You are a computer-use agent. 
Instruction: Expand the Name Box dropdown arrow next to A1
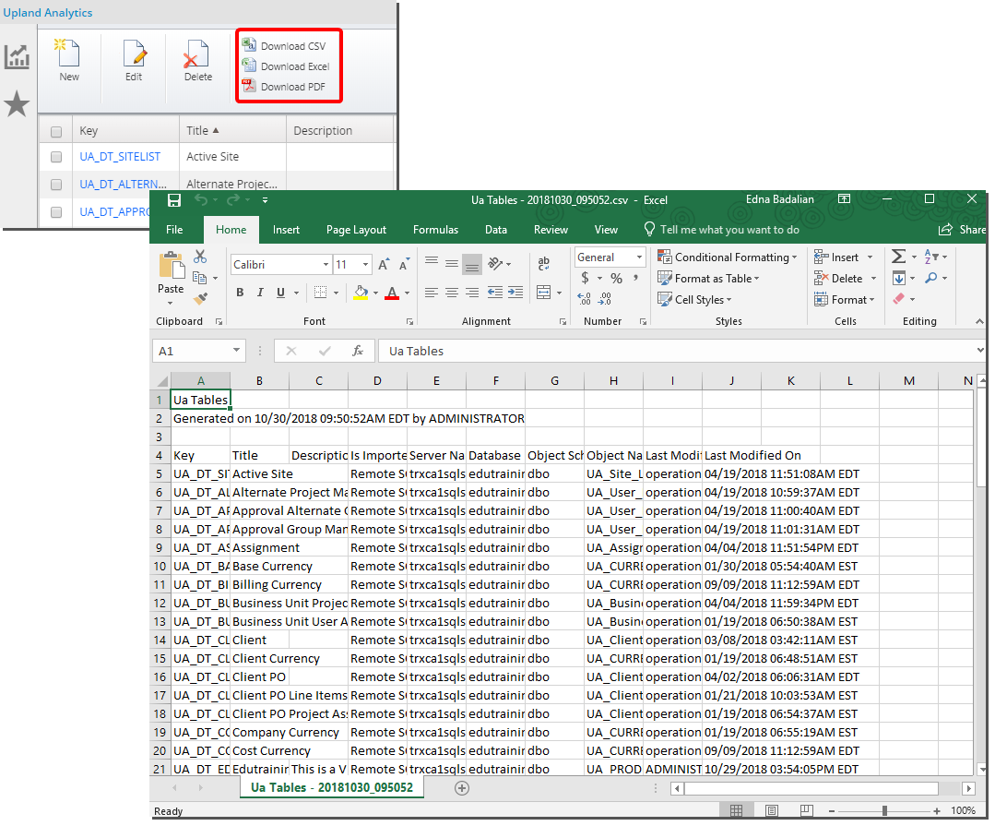coord(236,351)
